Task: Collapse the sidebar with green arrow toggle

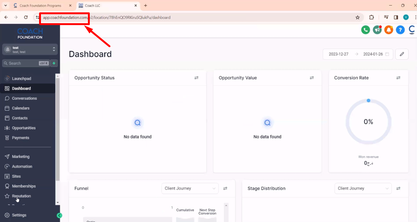Action: click(59, 215)
